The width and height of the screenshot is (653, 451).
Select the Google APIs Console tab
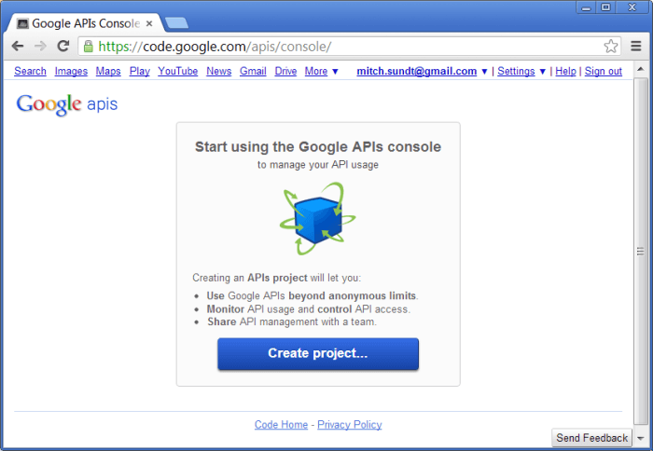point(86,23)
